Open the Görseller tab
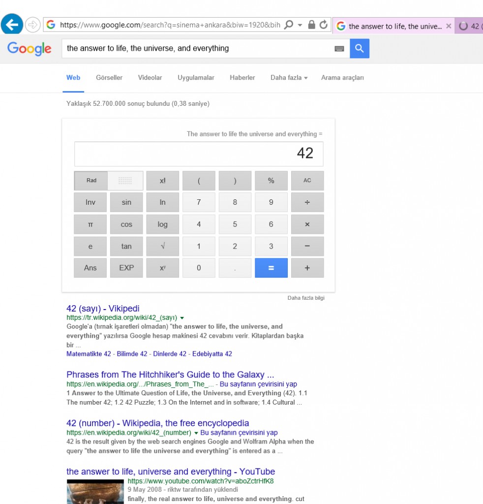 coord(109,77)
